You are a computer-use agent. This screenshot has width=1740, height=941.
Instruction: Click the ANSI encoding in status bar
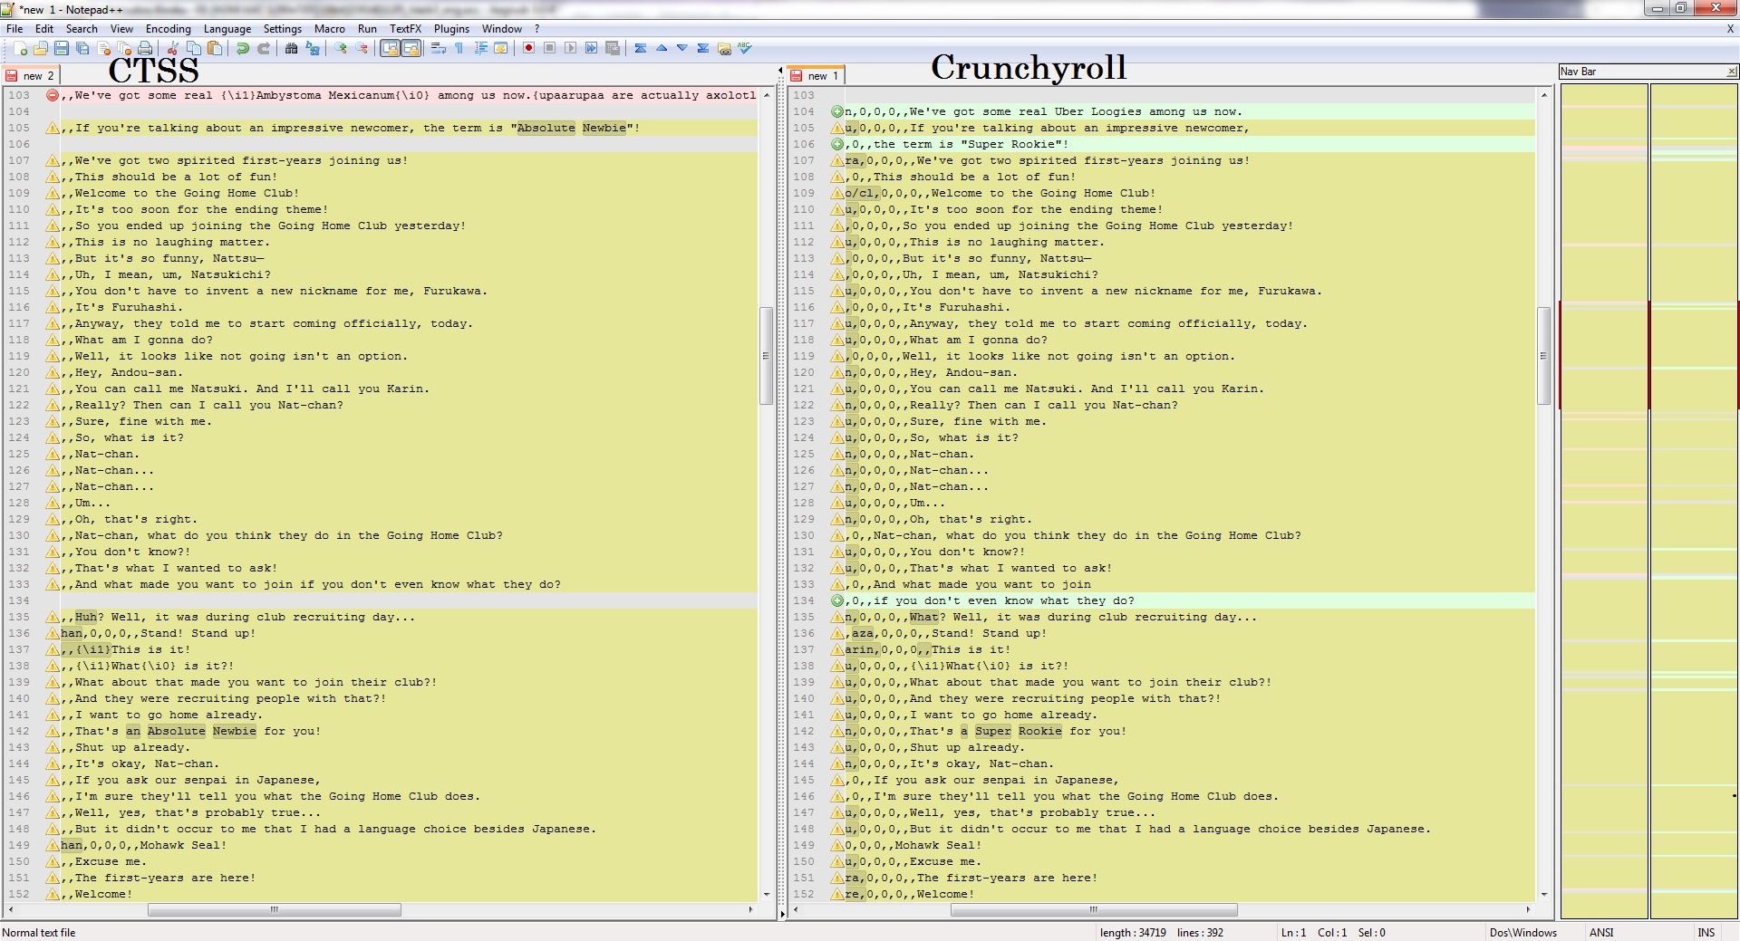[x=1601, y=932]
